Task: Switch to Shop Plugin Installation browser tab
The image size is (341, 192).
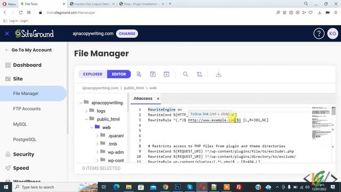Action: tap(141, 4)
